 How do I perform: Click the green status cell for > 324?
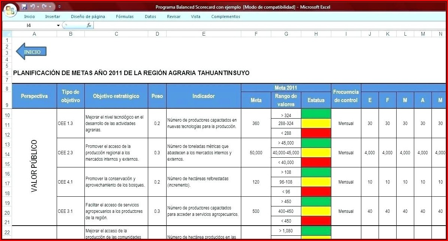(316, 113)
